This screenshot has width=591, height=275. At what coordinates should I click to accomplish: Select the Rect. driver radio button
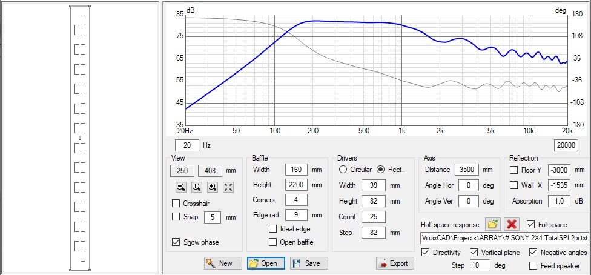[381, 170]
